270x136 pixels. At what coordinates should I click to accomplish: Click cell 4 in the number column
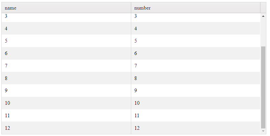coord(196,29)
